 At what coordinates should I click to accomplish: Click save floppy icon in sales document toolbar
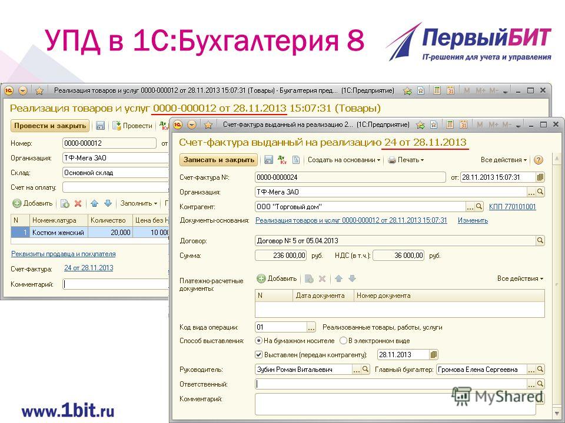click(x=100, y=126)
